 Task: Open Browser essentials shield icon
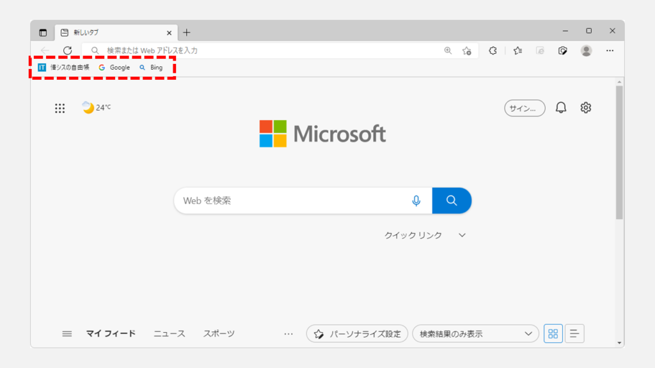tap(563, 50)
